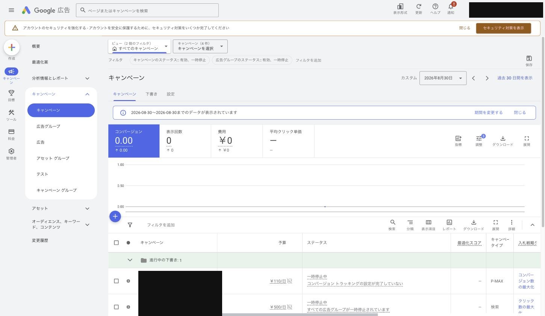Click the 作成 create plus button
The image size is (545, 316).
tap(12, 47)
